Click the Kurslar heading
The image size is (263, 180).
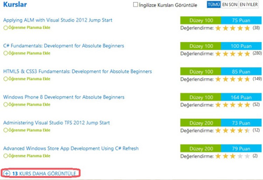coord(15,5)
